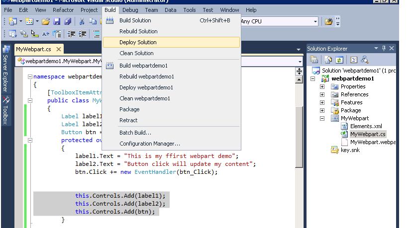
Task: Click View Code icon in Solution Explorer
Action: click(x=354, y=60)
